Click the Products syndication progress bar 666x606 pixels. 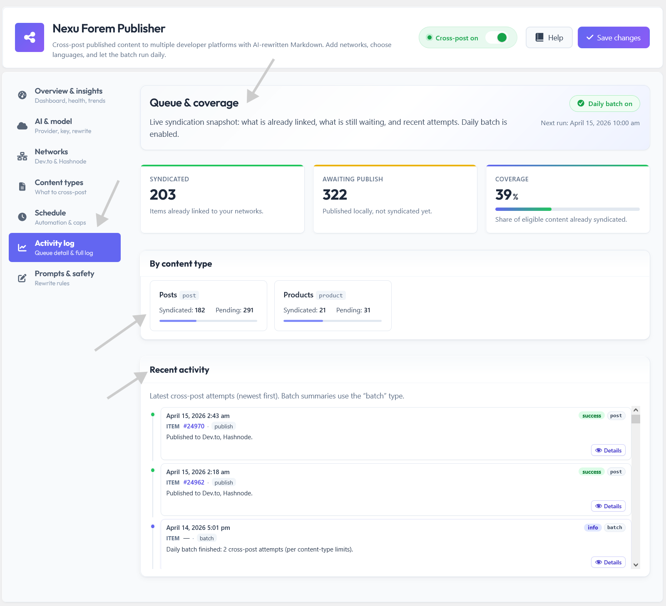pos(333,321)
